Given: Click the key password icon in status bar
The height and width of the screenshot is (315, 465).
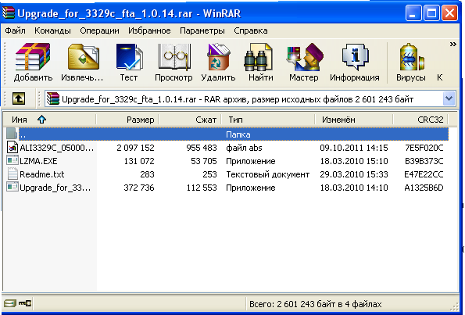Looking at the screenshot, I should point(25,303).
